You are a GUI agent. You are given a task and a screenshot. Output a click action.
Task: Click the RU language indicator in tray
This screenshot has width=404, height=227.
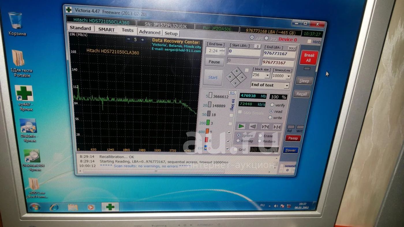click(x=263, y=205)
